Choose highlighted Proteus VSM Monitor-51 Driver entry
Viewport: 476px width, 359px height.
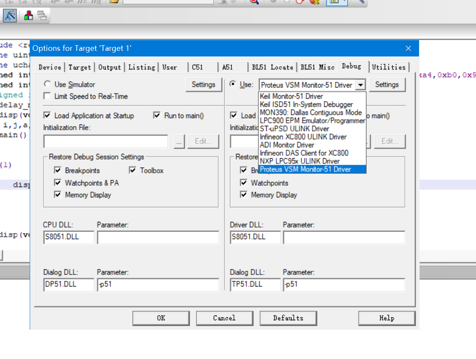point(312,169)
